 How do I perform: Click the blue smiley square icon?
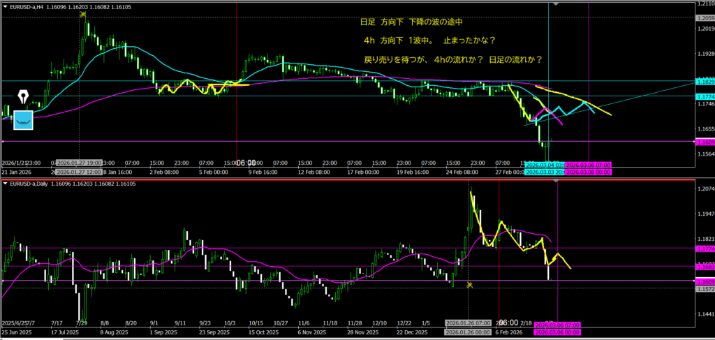click(24, 119)
